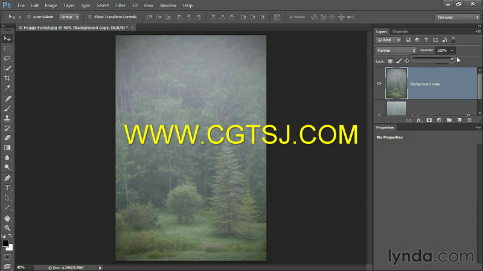Viewport: 483px width, 271px height.
Task: Open status bar info arrow
Action: click(100, 268)
